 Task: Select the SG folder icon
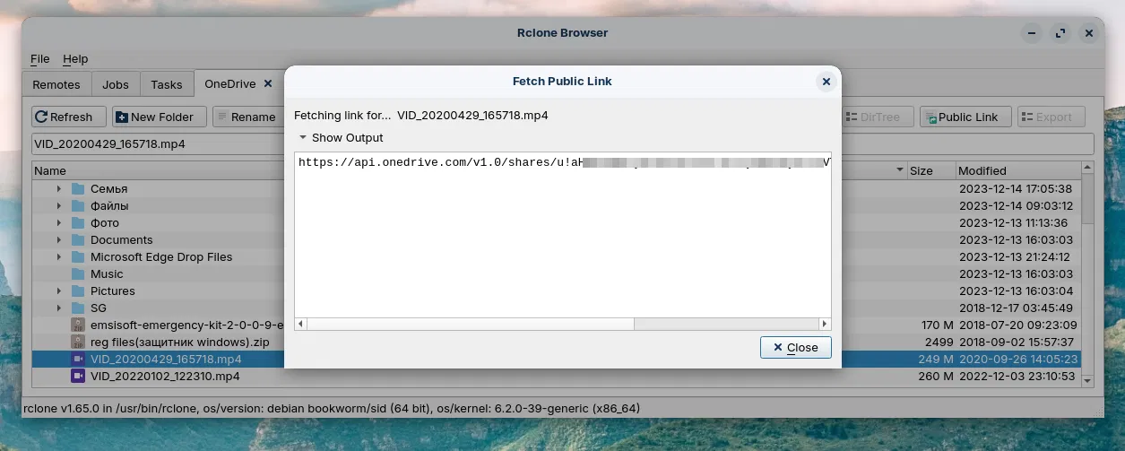pos(78,308)
